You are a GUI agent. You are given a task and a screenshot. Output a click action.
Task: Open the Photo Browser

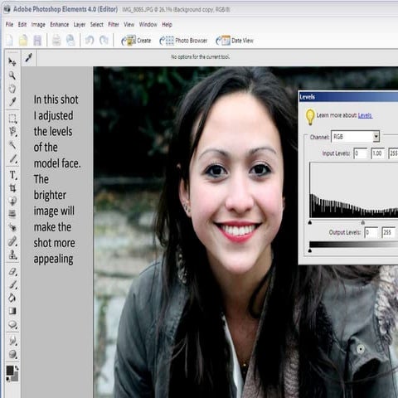[x=183, y=41]
